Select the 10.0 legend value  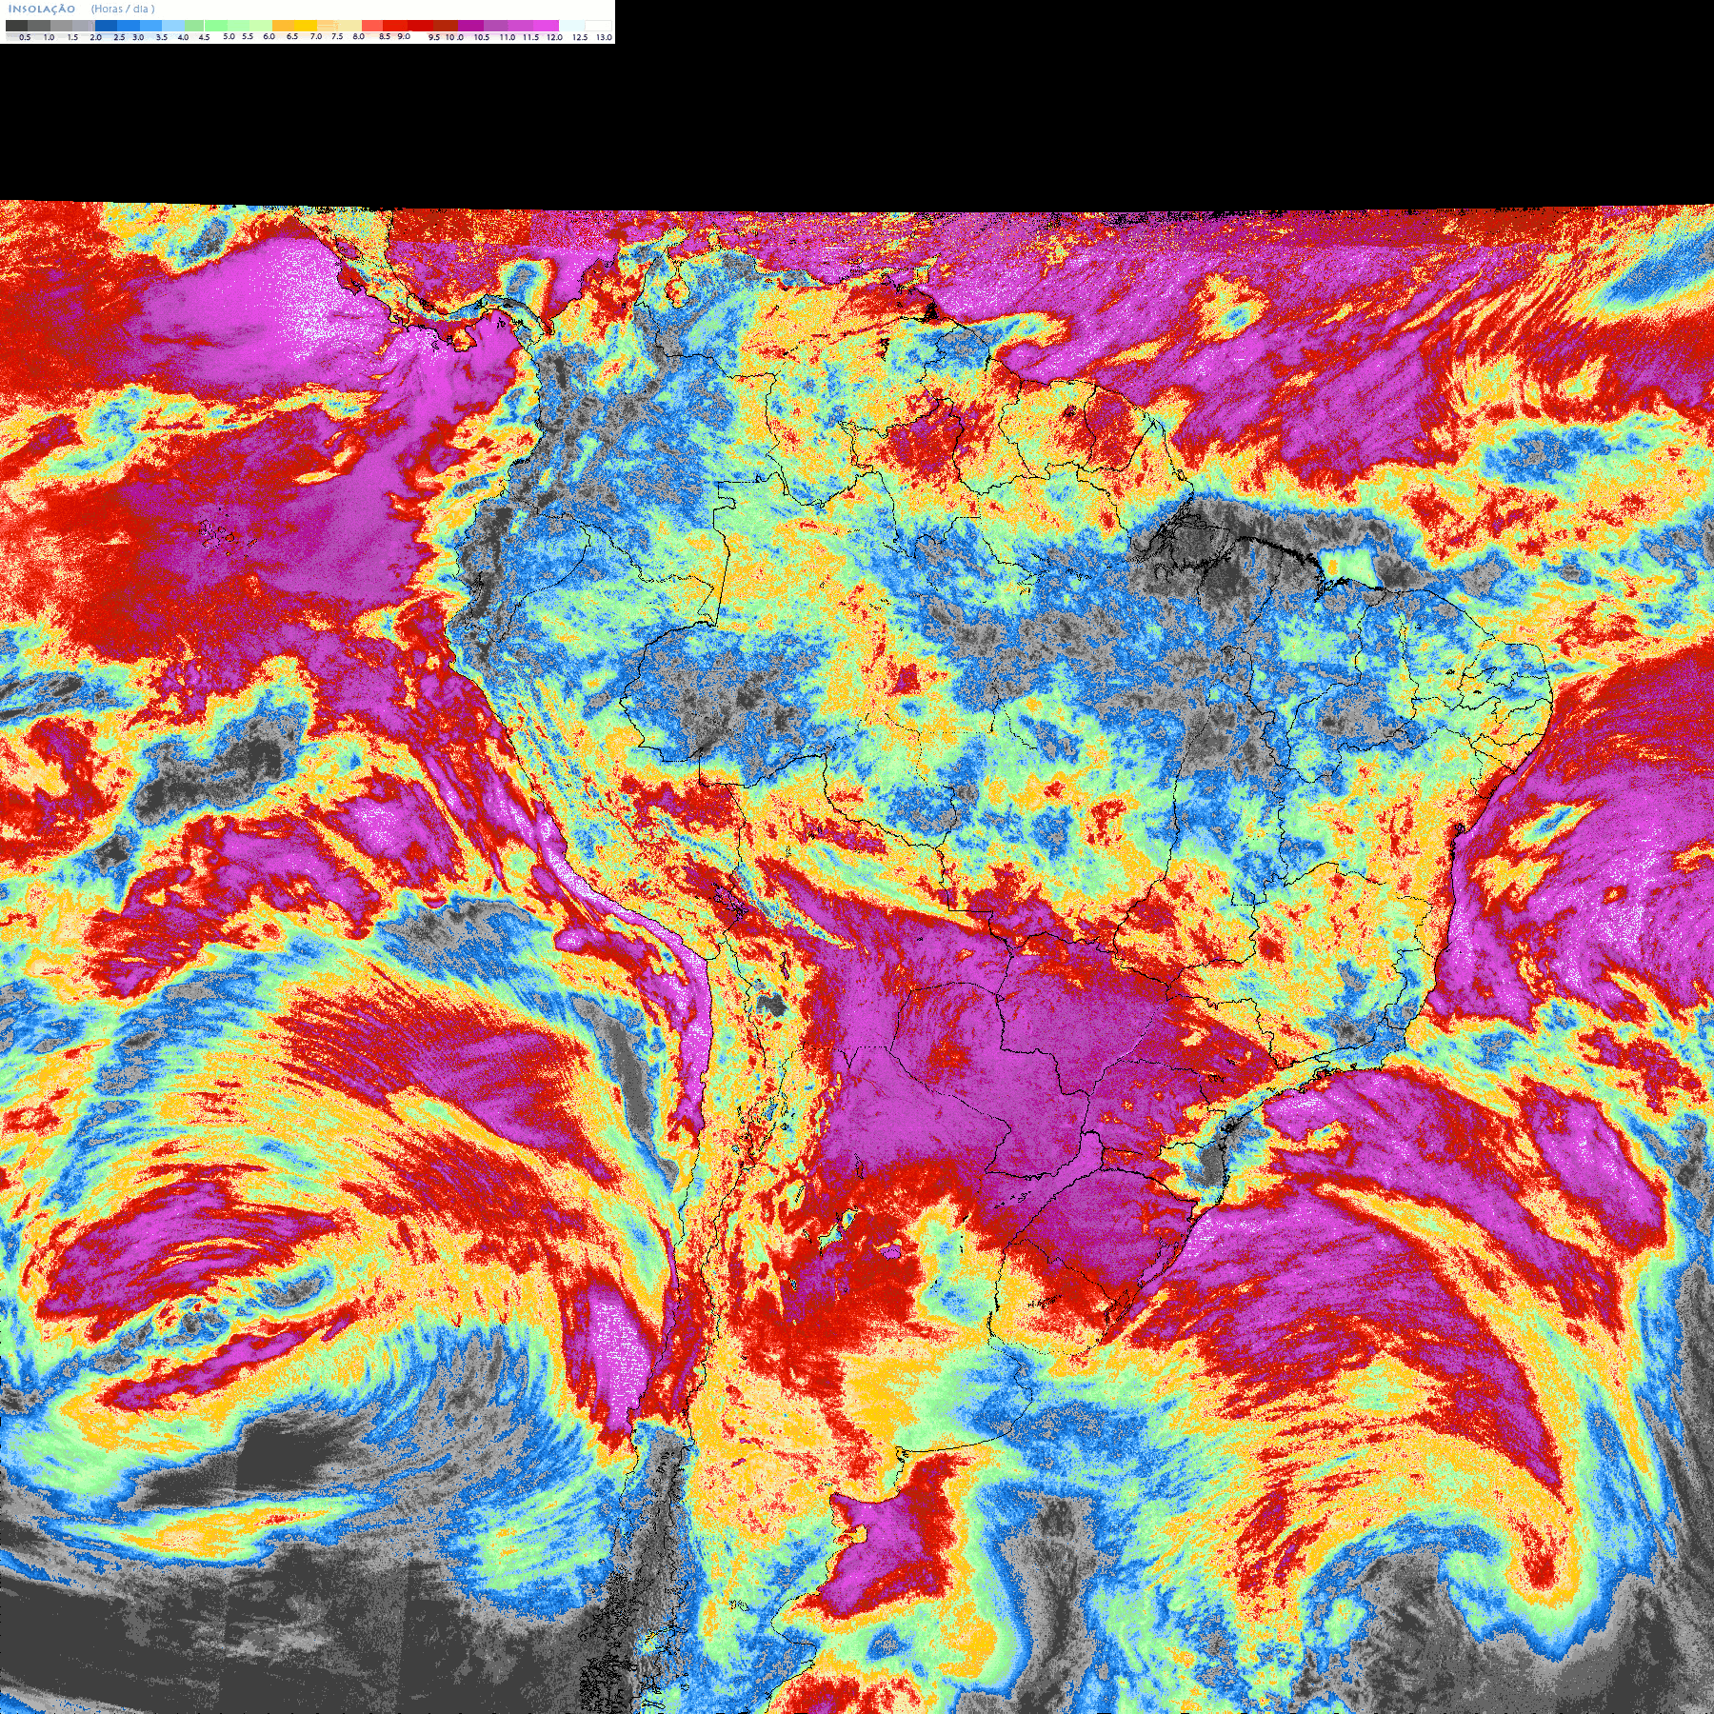tap(454, 37)
